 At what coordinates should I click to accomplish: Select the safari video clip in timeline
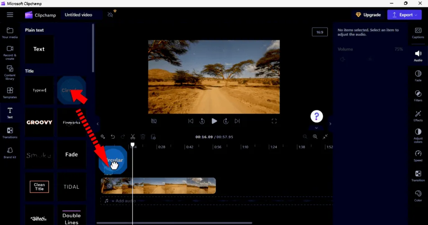click(x=158, y=186)
